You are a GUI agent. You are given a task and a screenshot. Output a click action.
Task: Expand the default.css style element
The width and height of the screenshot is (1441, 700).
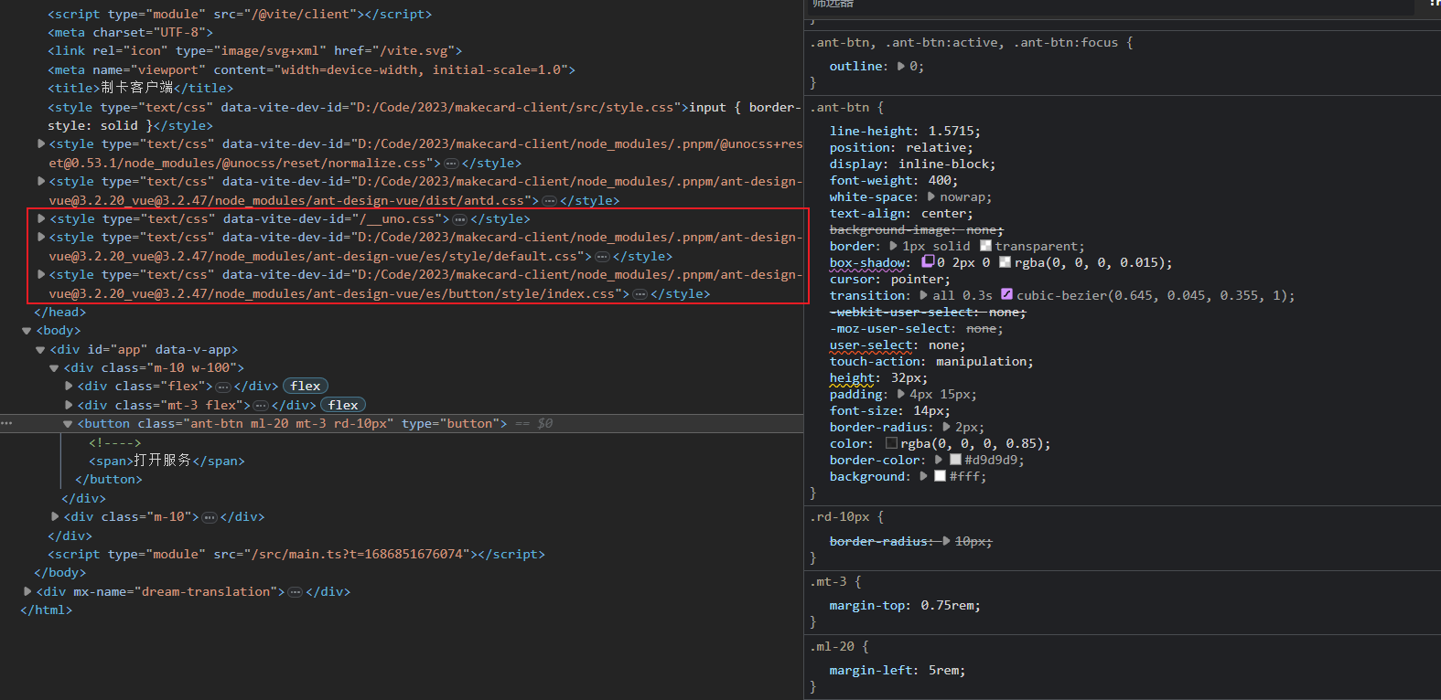[41, 238]
